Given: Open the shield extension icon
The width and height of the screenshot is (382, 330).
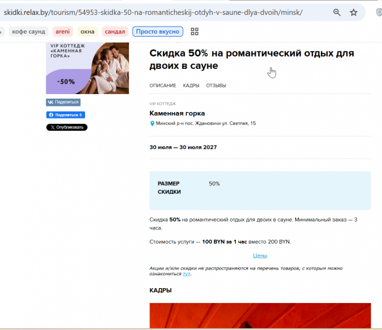Looking at the screenshot, I should coord(379,12).
